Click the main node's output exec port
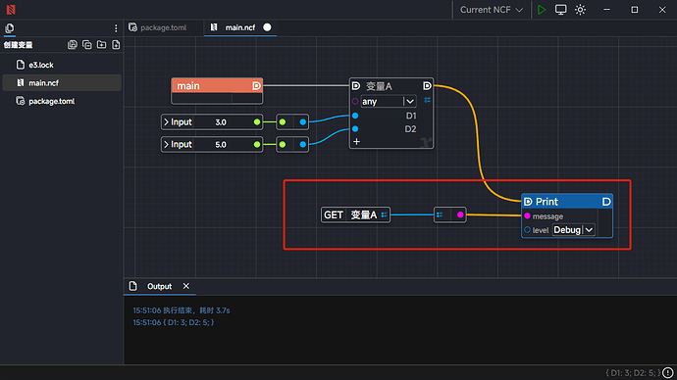Image resolution: width=677 pixels, height=380 pixels. coord(256,86)
